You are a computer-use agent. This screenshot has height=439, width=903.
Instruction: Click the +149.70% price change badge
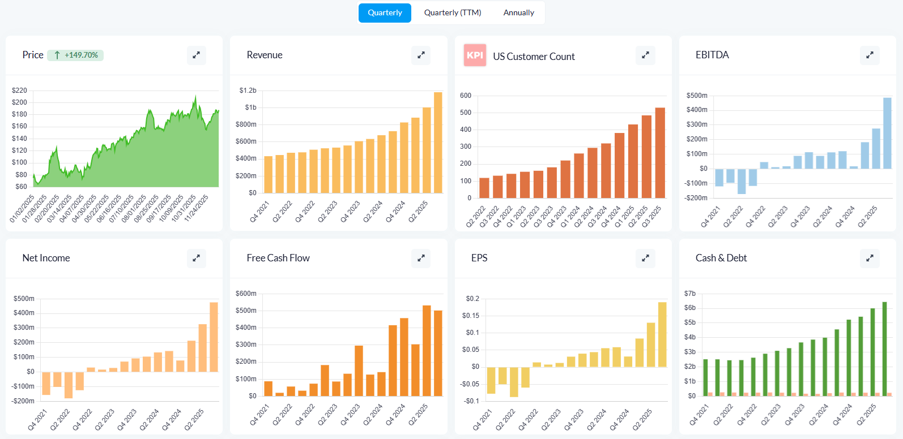pos(75,55)
